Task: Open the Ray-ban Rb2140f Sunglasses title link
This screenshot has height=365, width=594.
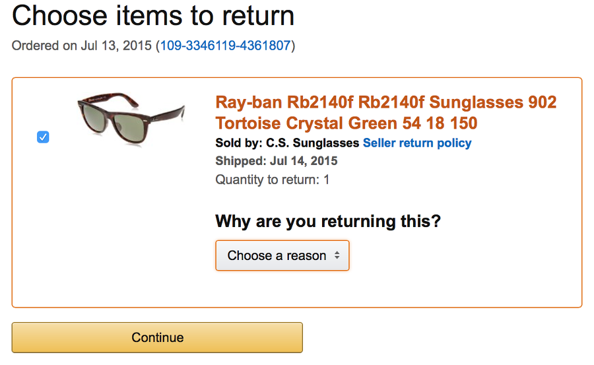Action: (x=385, y=103)
